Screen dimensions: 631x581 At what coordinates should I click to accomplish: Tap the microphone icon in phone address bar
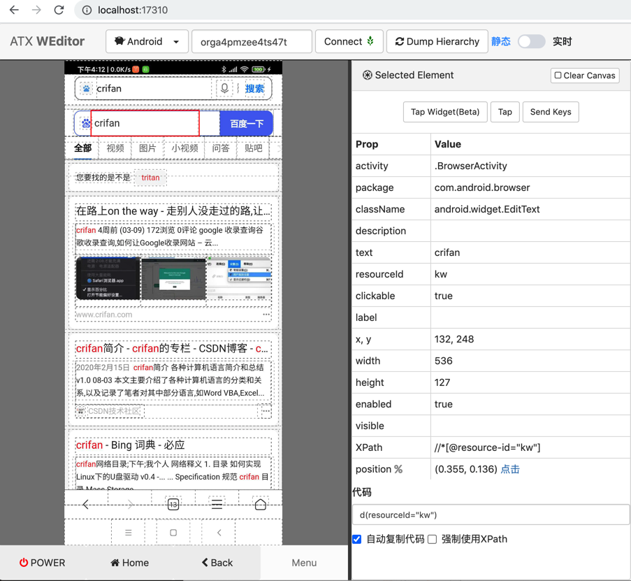coord(224,88)
